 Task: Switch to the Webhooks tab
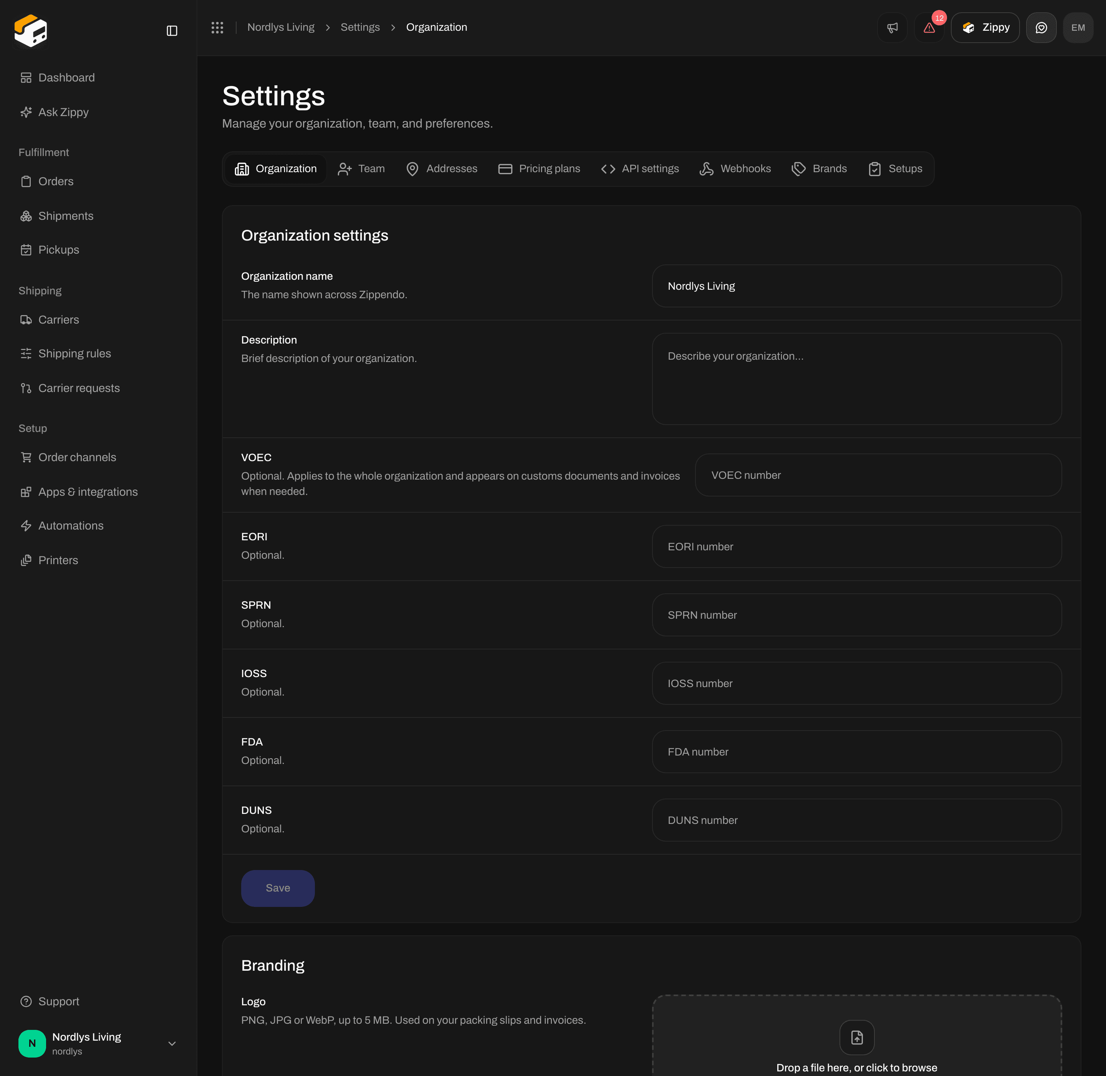coord(735,168)
